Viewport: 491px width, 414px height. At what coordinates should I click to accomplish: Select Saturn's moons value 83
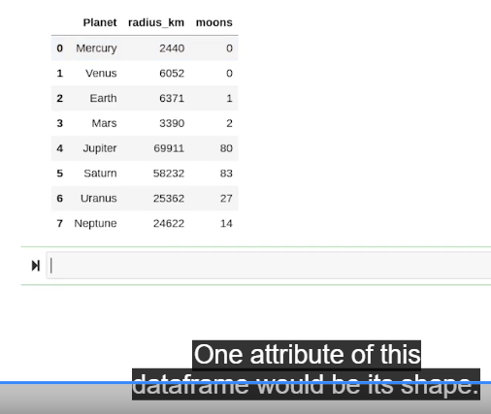click(x=226, y=174)
